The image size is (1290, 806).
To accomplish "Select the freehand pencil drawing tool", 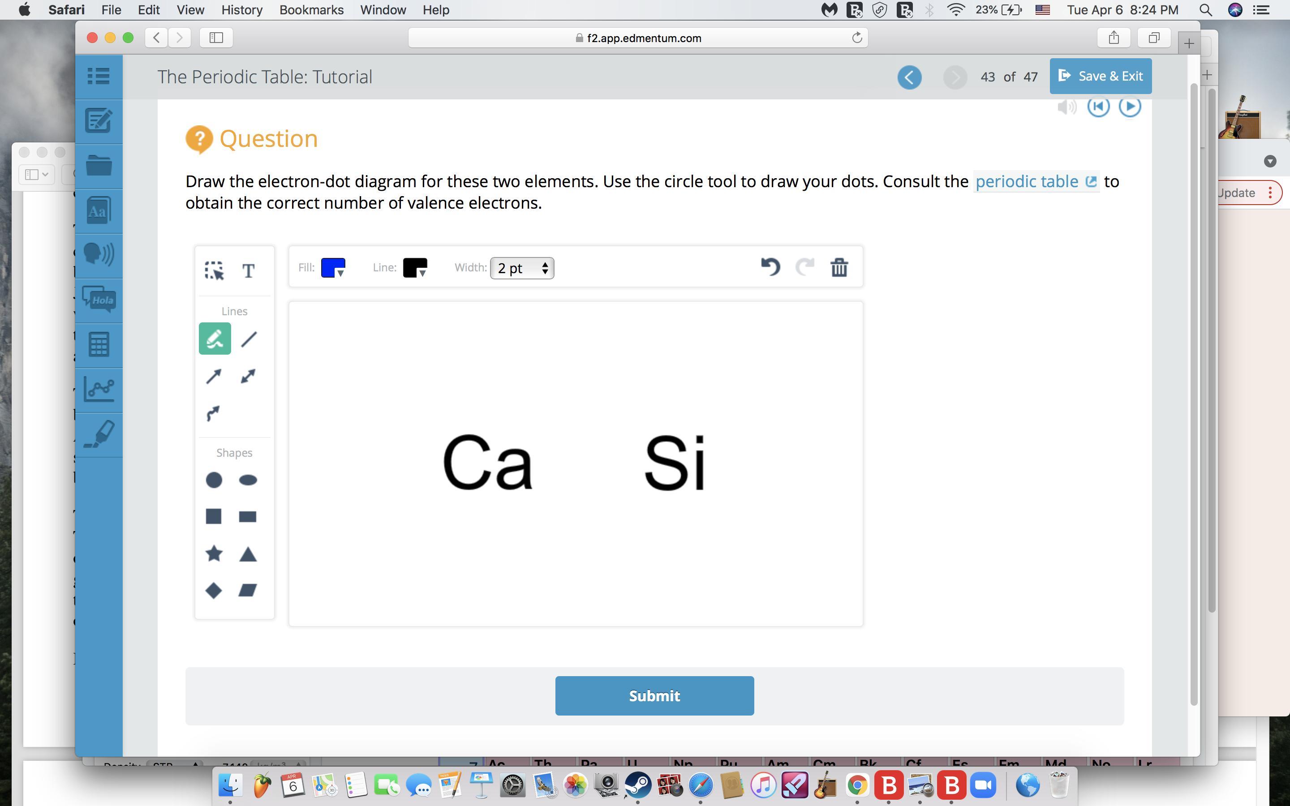I will coord(215,339).
